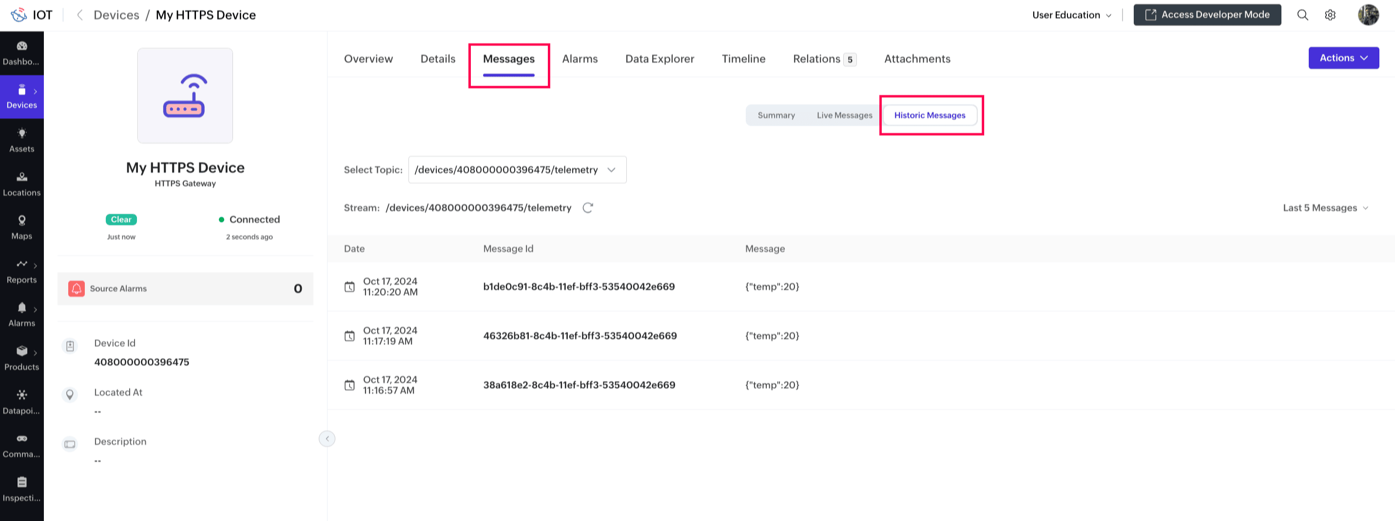Select the Messages tab
Viewport: 1395px width, 521px height.
click(x=508, y=59)
